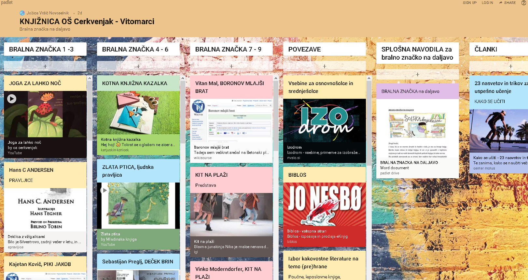Click JOGA ZA LAHKO NOČ post title
Viewport: 528px width, 280px height.
click(x=35, y=83)
